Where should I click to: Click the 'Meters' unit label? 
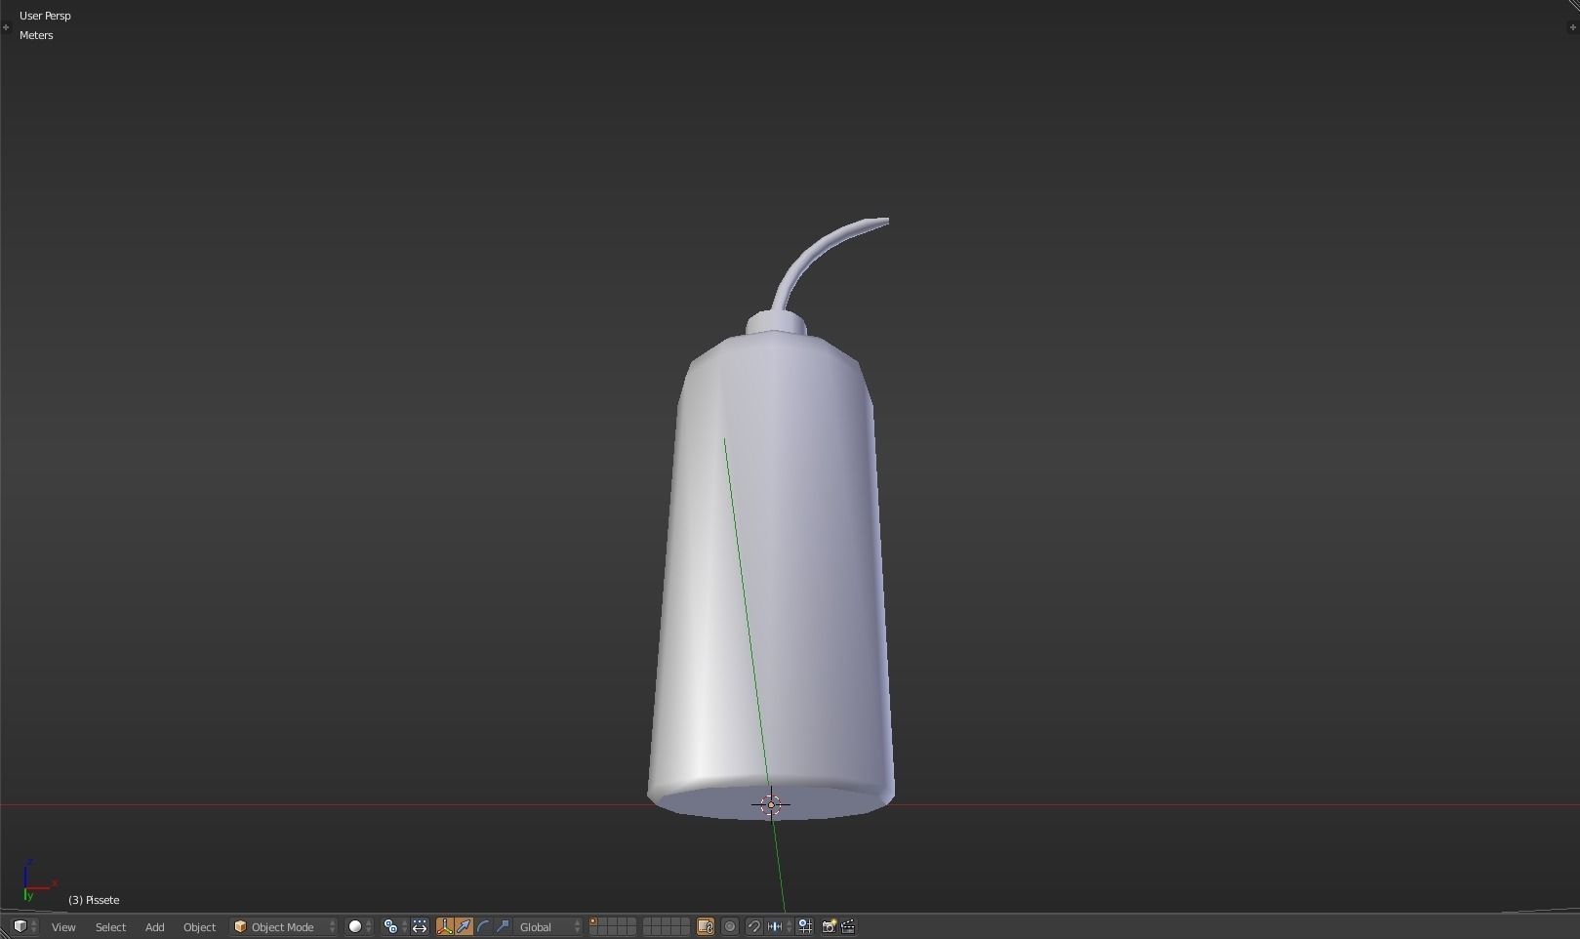click(36, 35)
